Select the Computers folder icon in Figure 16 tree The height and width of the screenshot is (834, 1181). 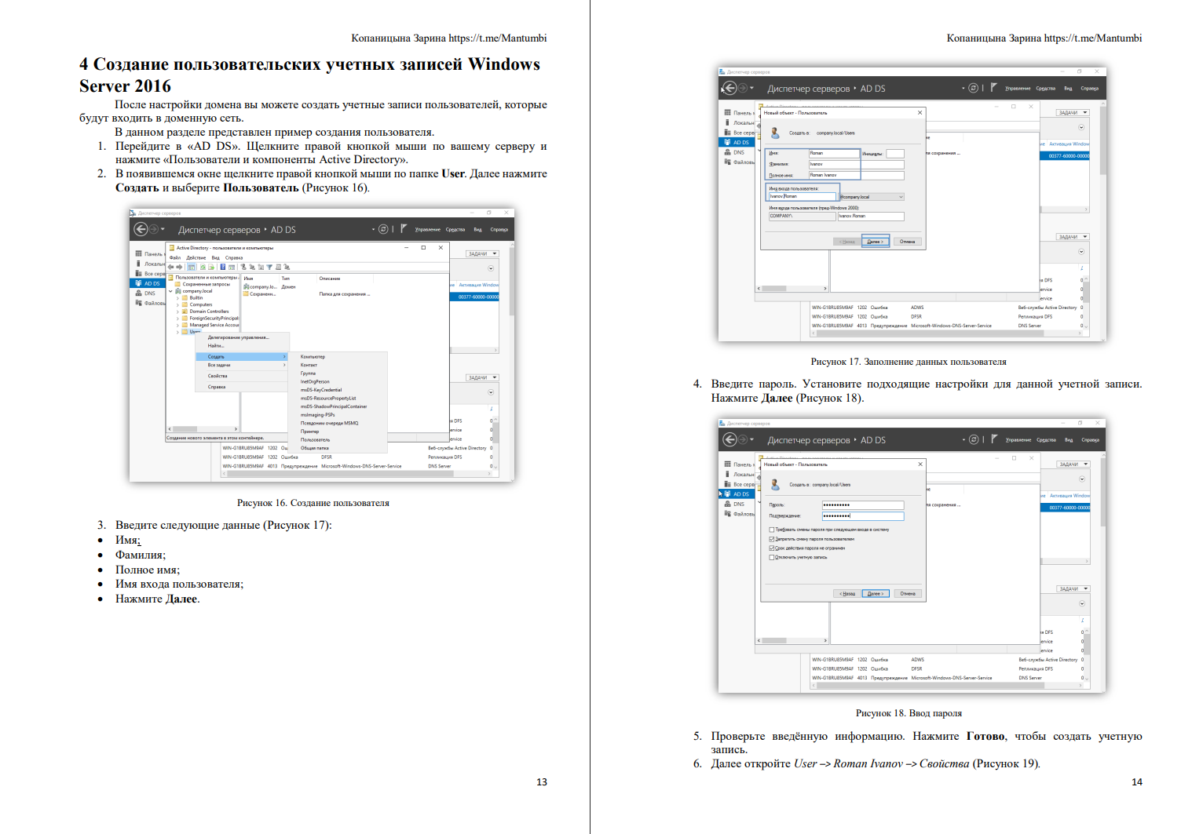tap(185, 304)
